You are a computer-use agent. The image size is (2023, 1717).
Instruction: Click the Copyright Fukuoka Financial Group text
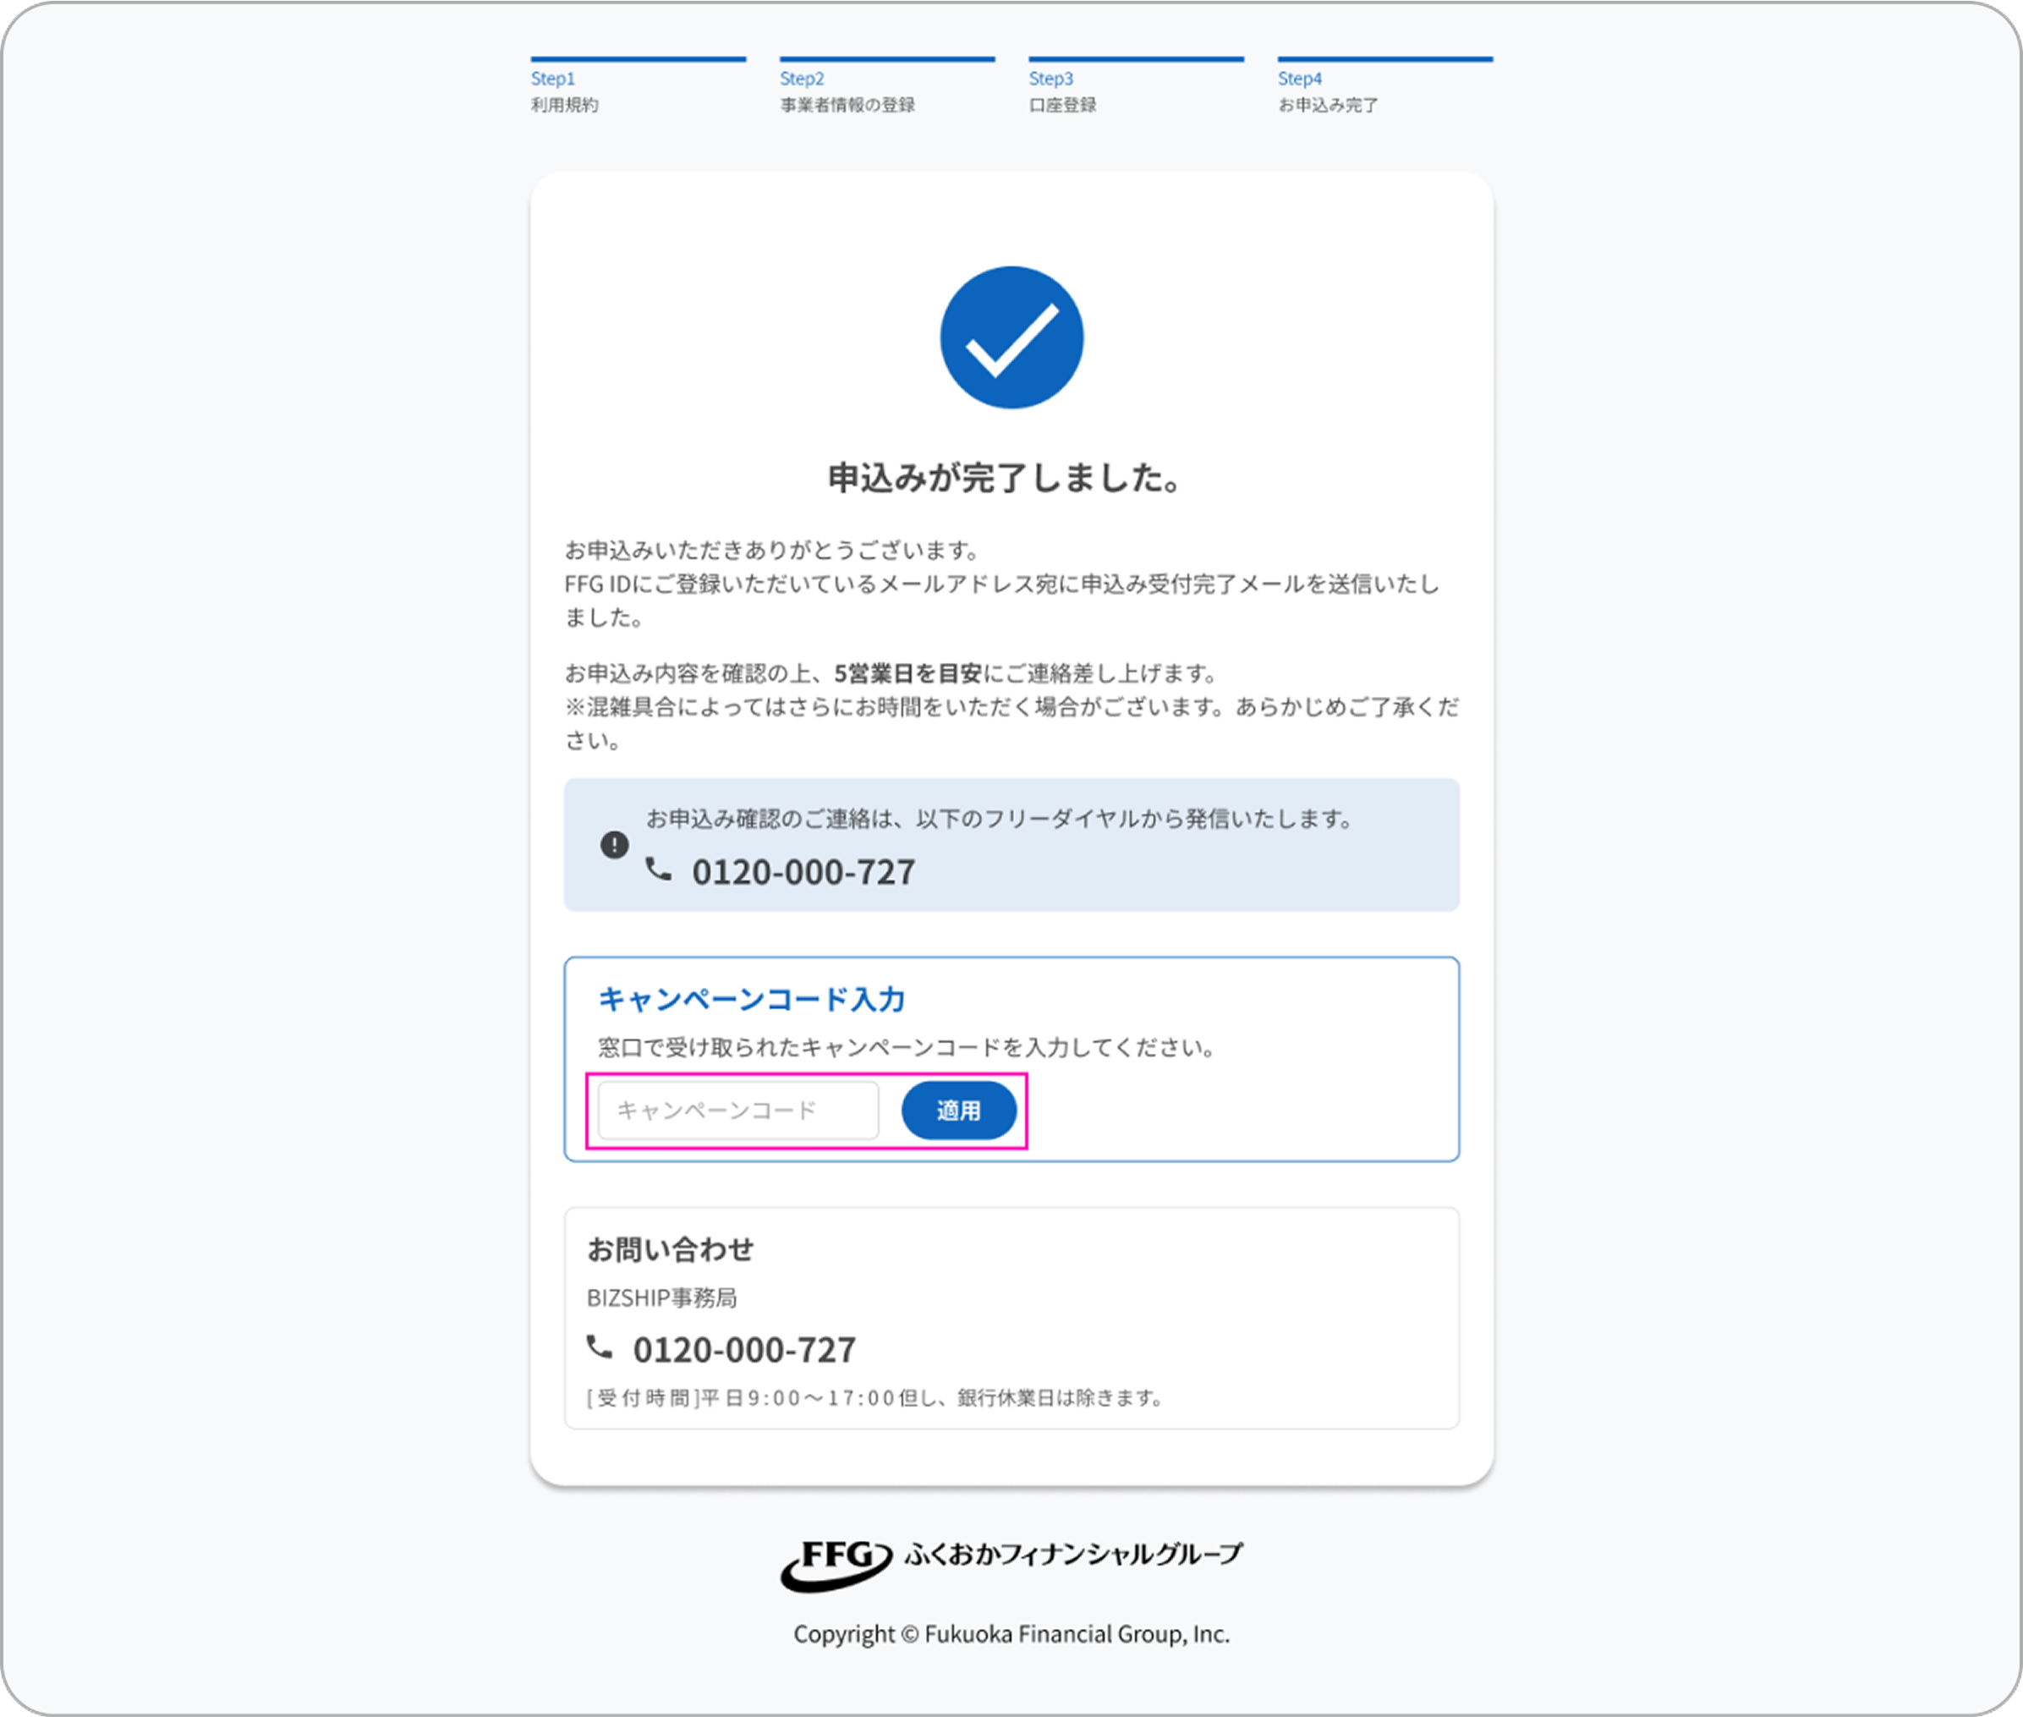click(1012, 1634)
